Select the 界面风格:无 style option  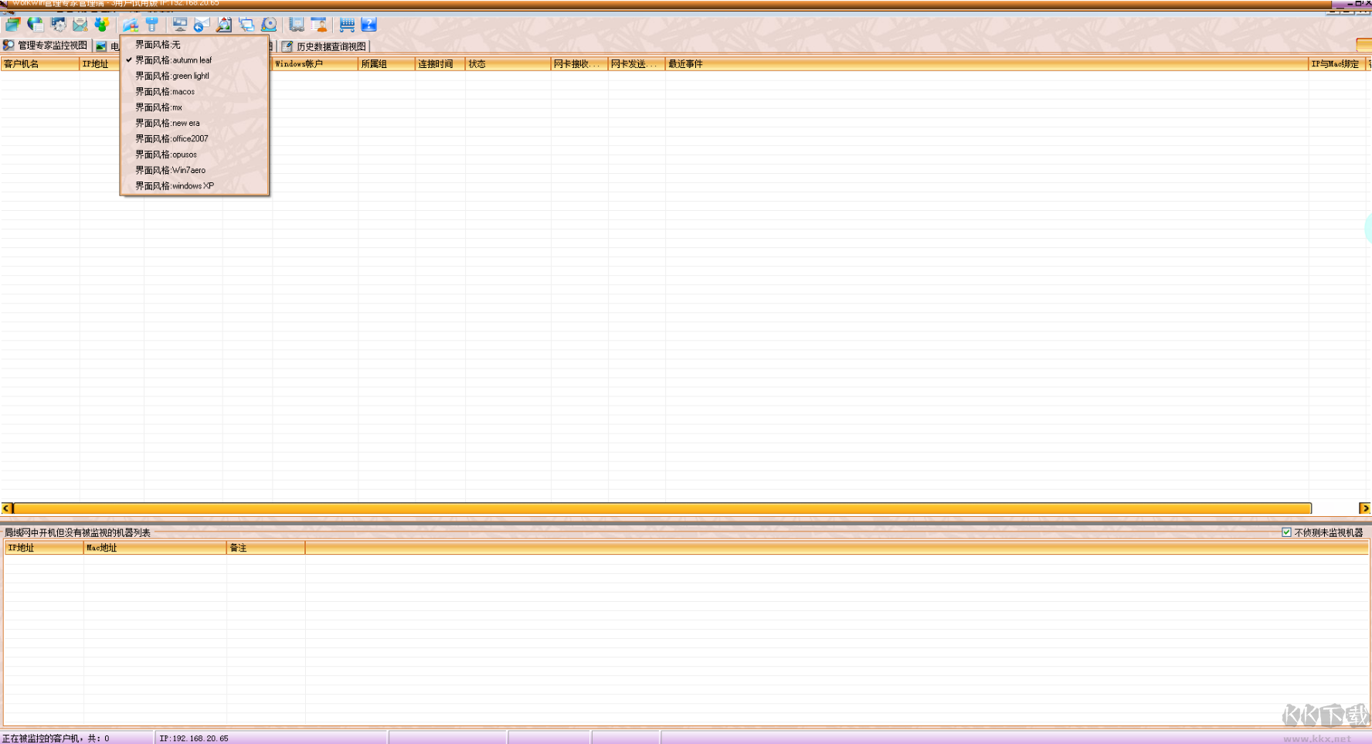pyautogui.click(x=158, y=45)
